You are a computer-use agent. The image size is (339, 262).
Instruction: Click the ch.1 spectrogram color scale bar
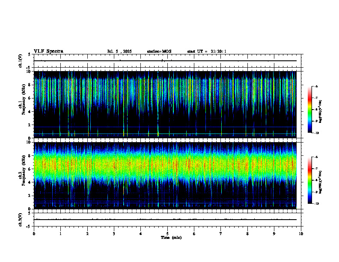click(x=309, y=110)
